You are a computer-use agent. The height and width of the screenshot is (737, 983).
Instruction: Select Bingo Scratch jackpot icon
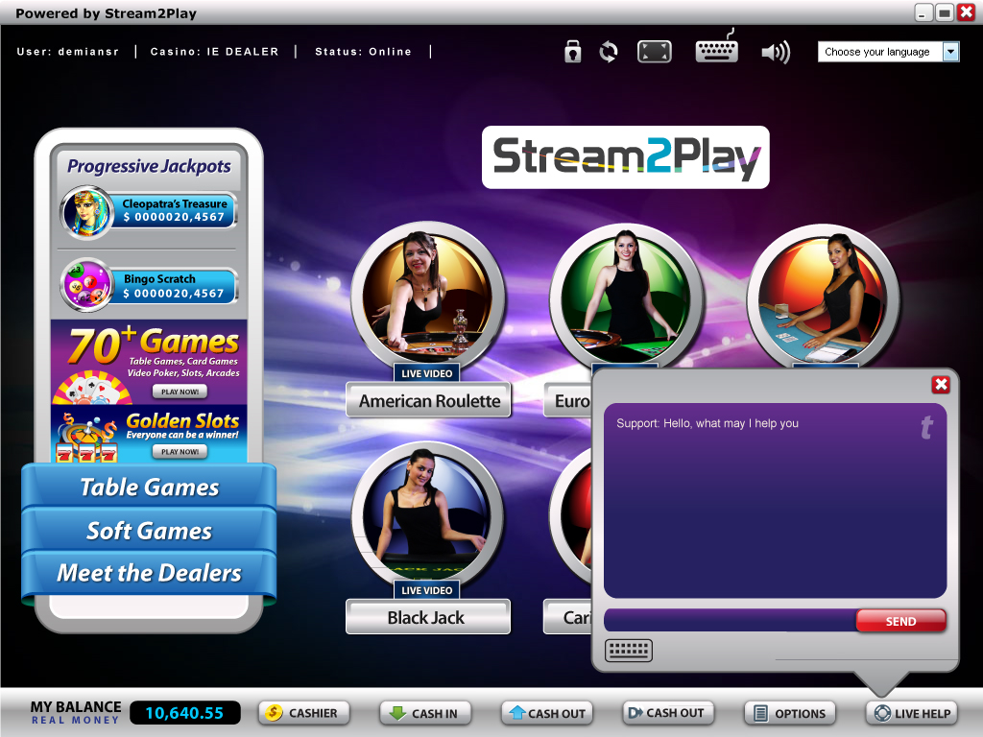pos(87,286)
